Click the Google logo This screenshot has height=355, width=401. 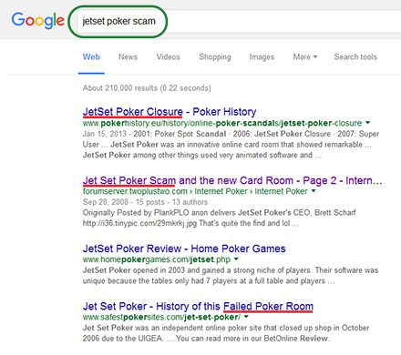(38, 21)
